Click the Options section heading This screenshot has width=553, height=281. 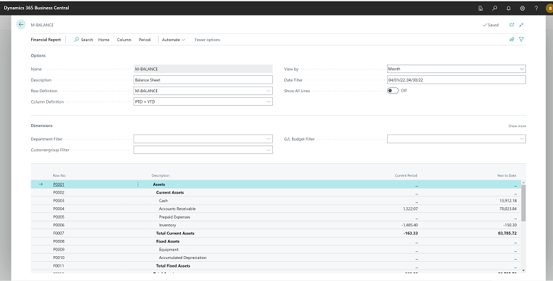click(x=38, y=55)
